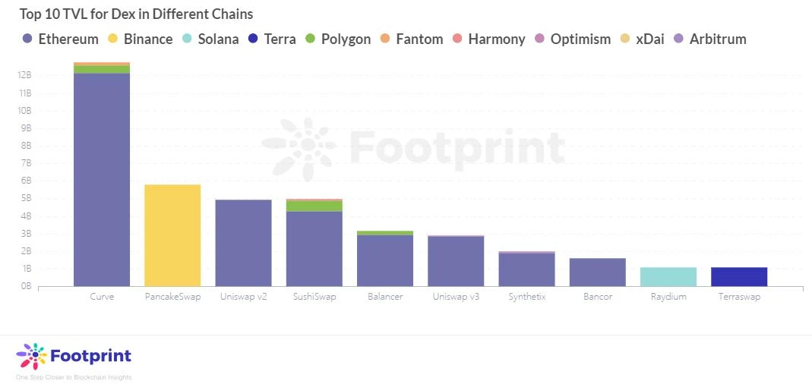Click the Optimism legend dot

(x=540, y=39)
